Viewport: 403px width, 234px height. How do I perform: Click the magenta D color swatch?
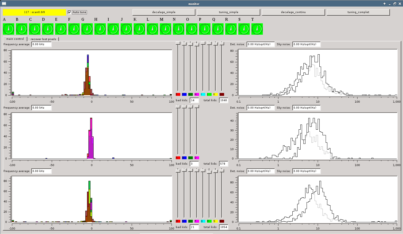pyautogui.click(x=197, y=158)
